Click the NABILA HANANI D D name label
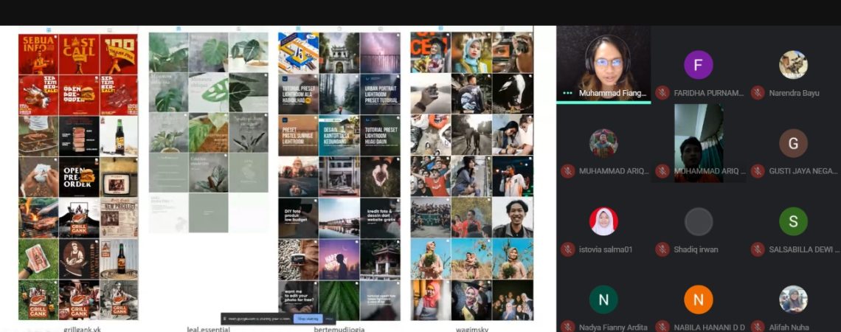The image size is (841, 332). [710, 327]
